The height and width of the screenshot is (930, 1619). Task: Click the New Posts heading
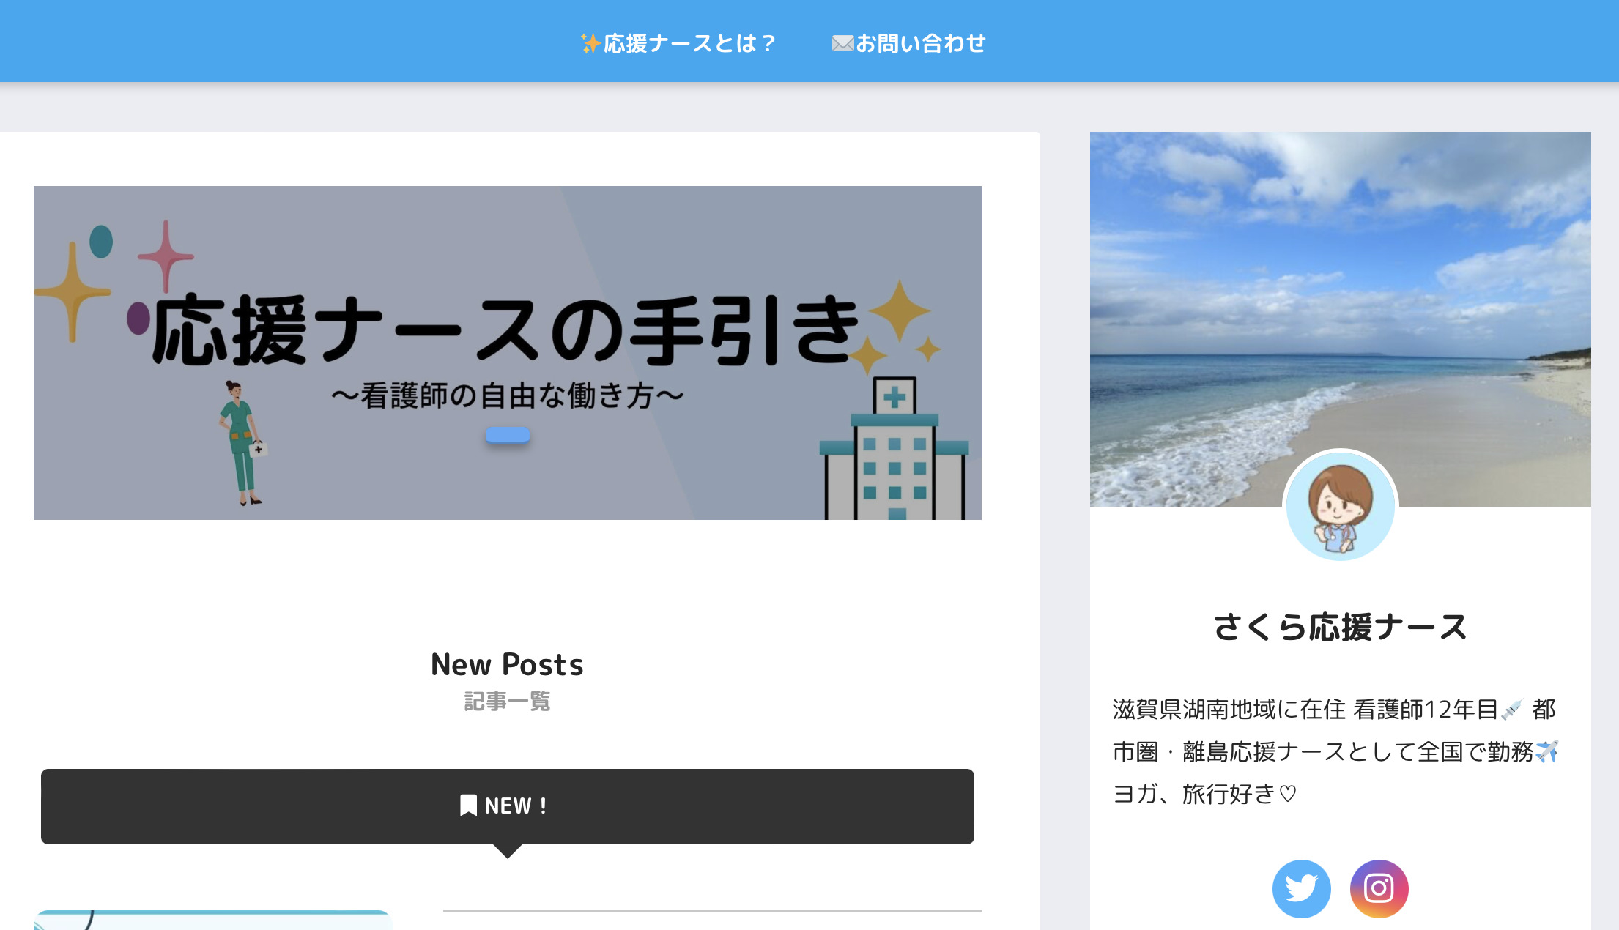[507, 664]
